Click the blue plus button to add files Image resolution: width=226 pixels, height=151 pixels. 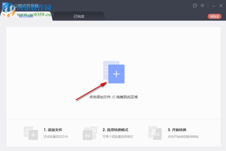[x=117, y=74]
